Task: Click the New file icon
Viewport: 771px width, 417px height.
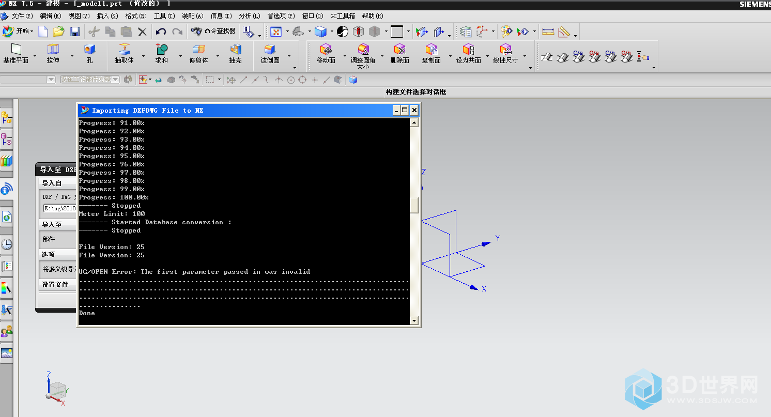Action: click(x=43, y=32)
